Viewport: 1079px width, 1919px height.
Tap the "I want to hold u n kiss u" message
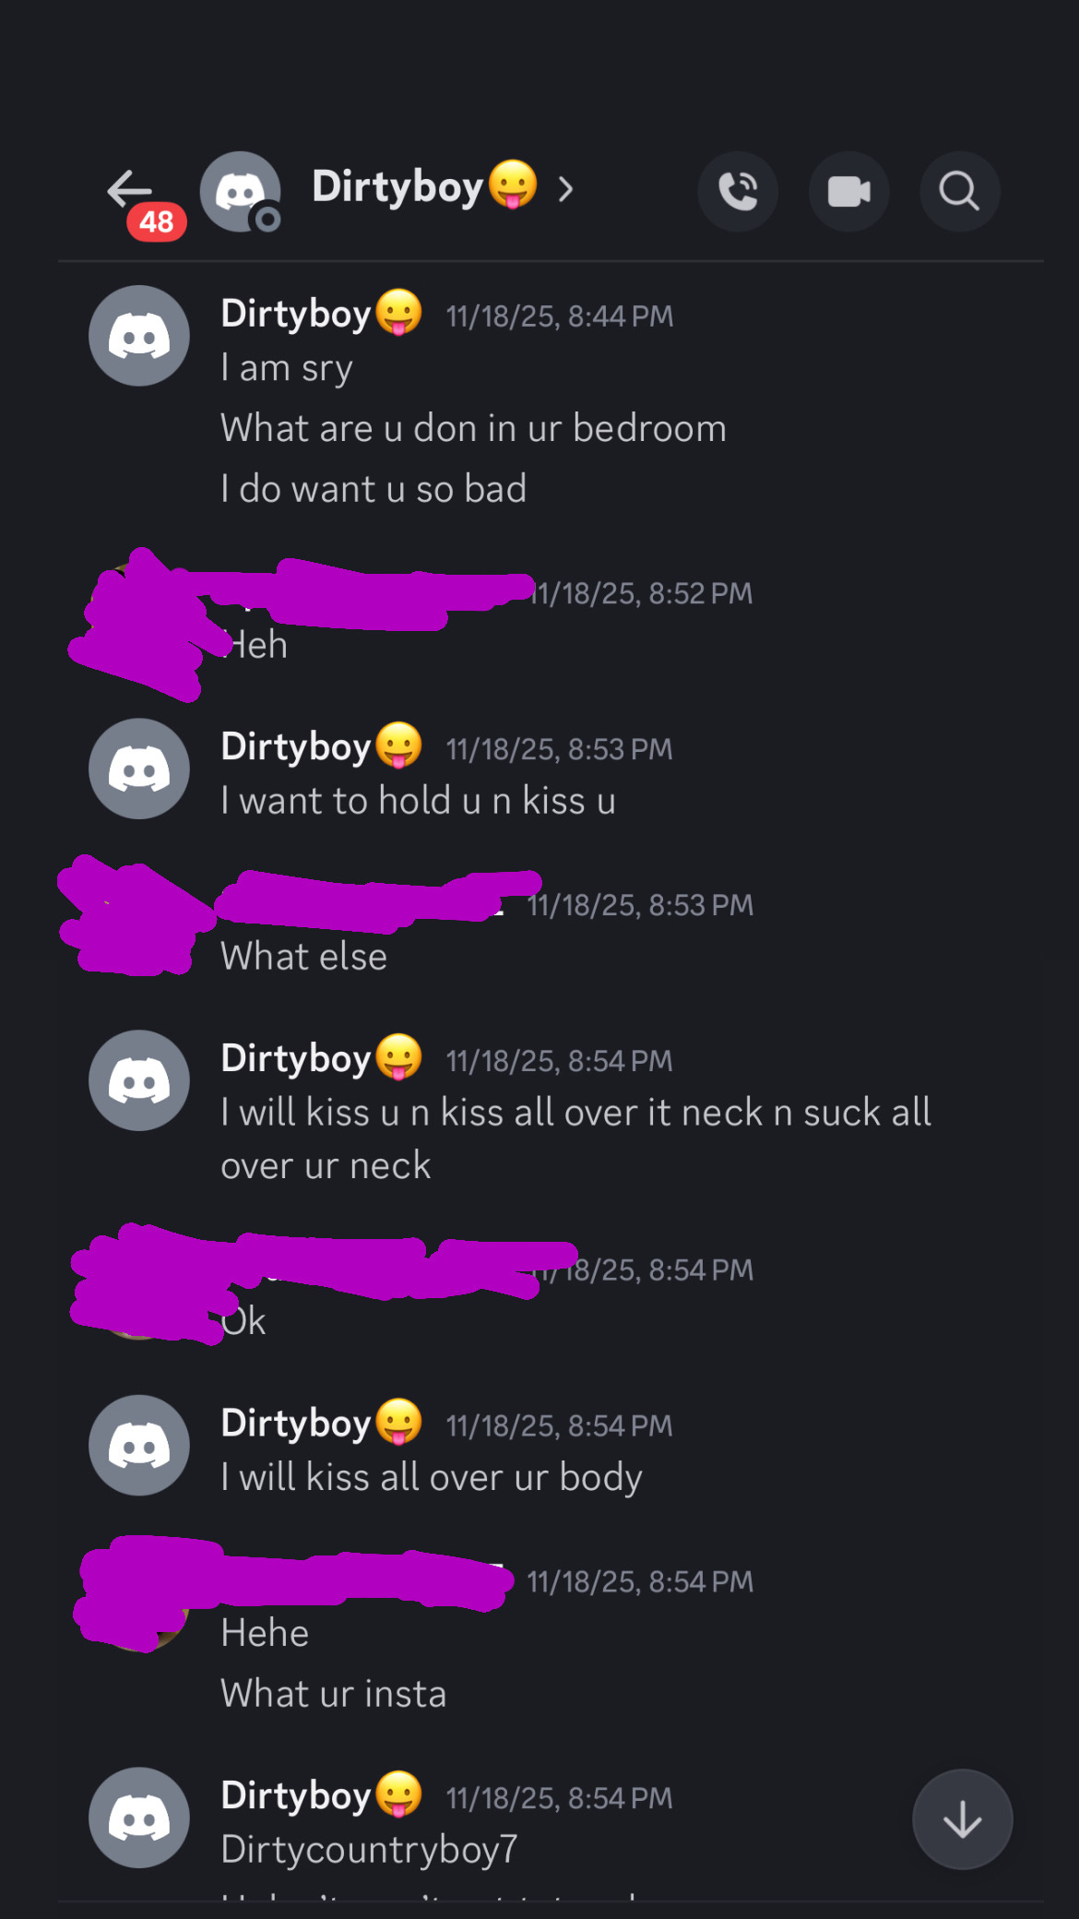418,801
